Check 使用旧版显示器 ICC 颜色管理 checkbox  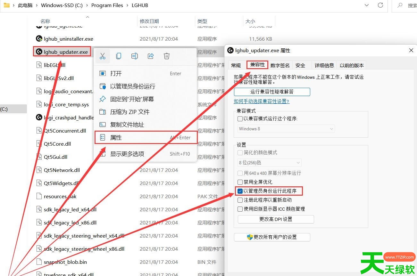pyautogui.click(x=240, y=209)
